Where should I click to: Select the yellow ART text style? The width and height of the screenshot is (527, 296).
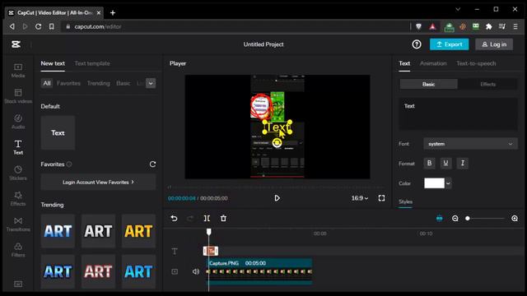click(138, 231)
